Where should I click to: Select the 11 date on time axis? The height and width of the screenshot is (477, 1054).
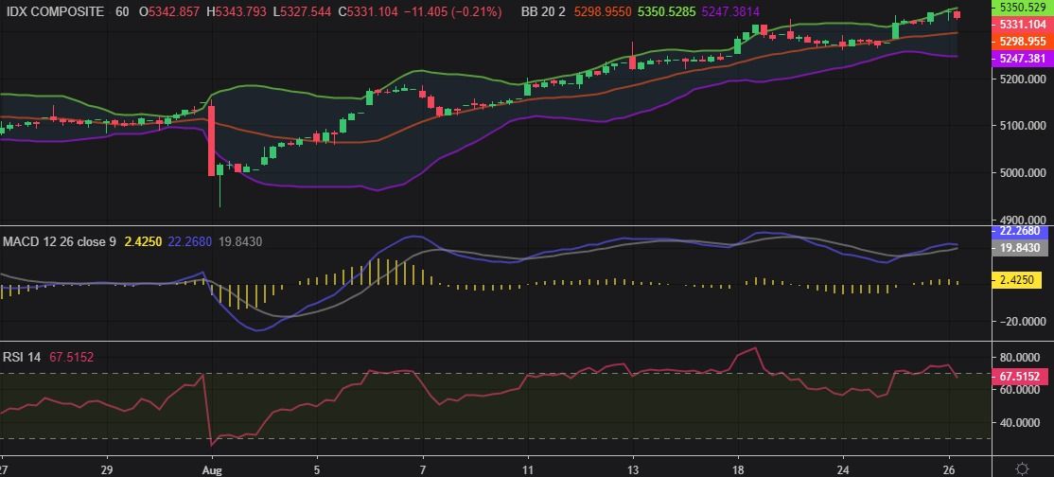[x=527, y=468]
